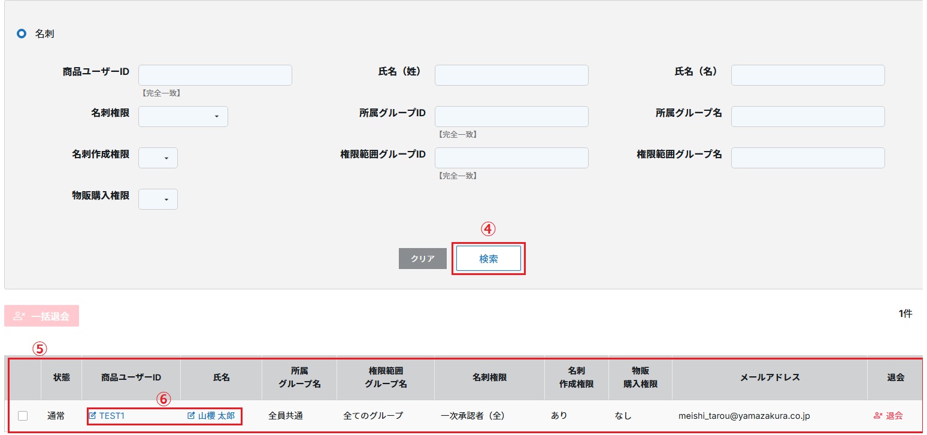The height and width of the screenshot is (435, 927).
Task: Click the 所属グループID input box
Action: [511, 116]
